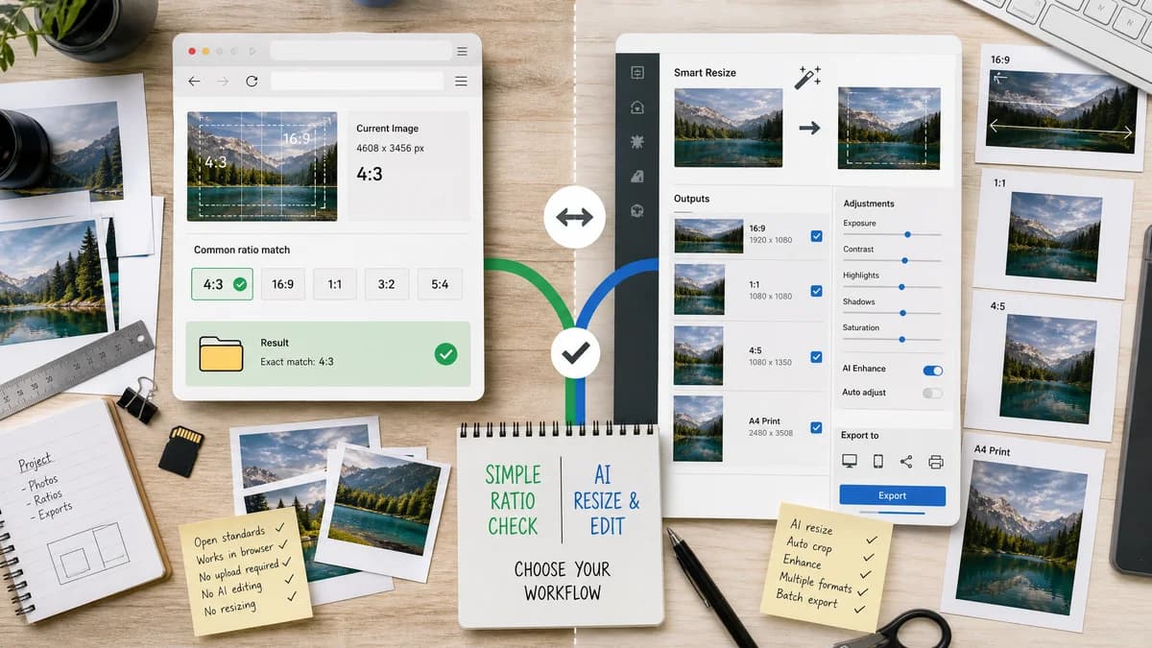Select the resize frame icon in the dark sidebar

(636, 73)
